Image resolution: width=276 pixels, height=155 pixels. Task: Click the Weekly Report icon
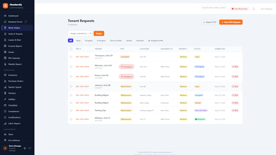[x=5, y=64]
